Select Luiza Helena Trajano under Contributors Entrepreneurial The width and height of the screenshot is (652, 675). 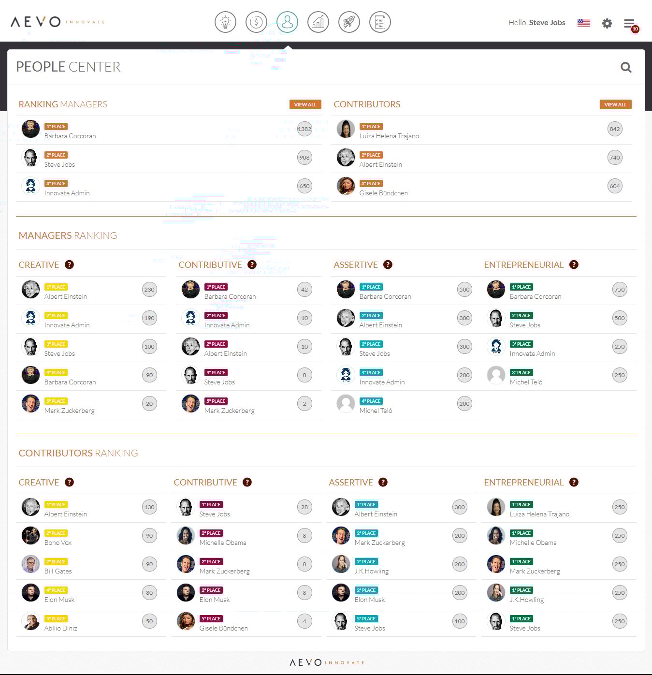[x=539, y=514]
